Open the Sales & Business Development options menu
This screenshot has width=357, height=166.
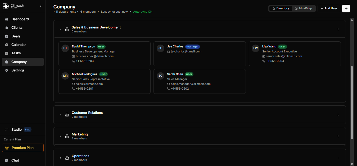[338, 29]
